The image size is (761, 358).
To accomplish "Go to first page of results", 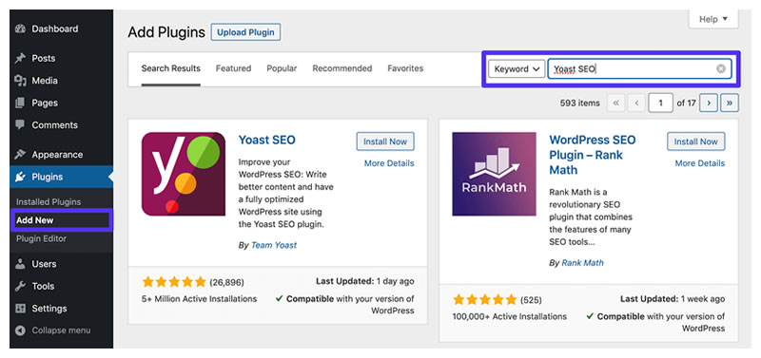I will tap(615, 103).
